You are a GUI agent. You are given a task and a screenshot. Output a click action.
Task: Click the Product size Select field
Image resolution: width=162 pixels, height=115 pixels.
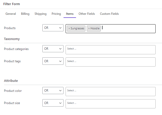[x=110, y=104]
